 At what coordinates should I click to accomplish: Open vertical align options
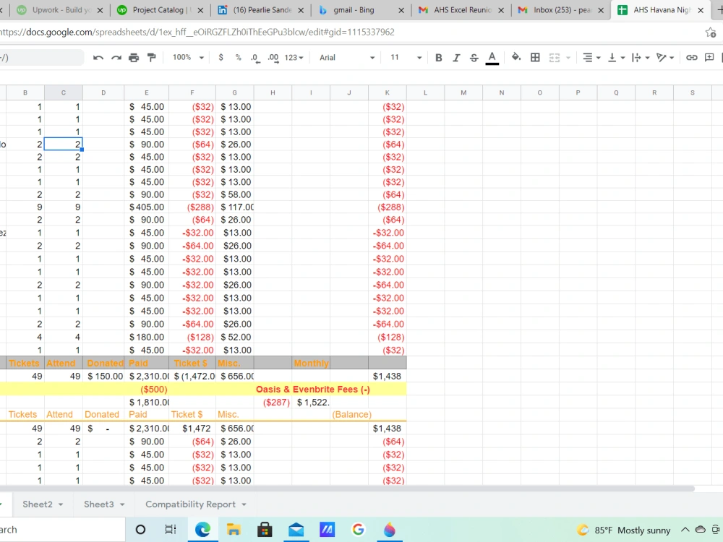616,58
